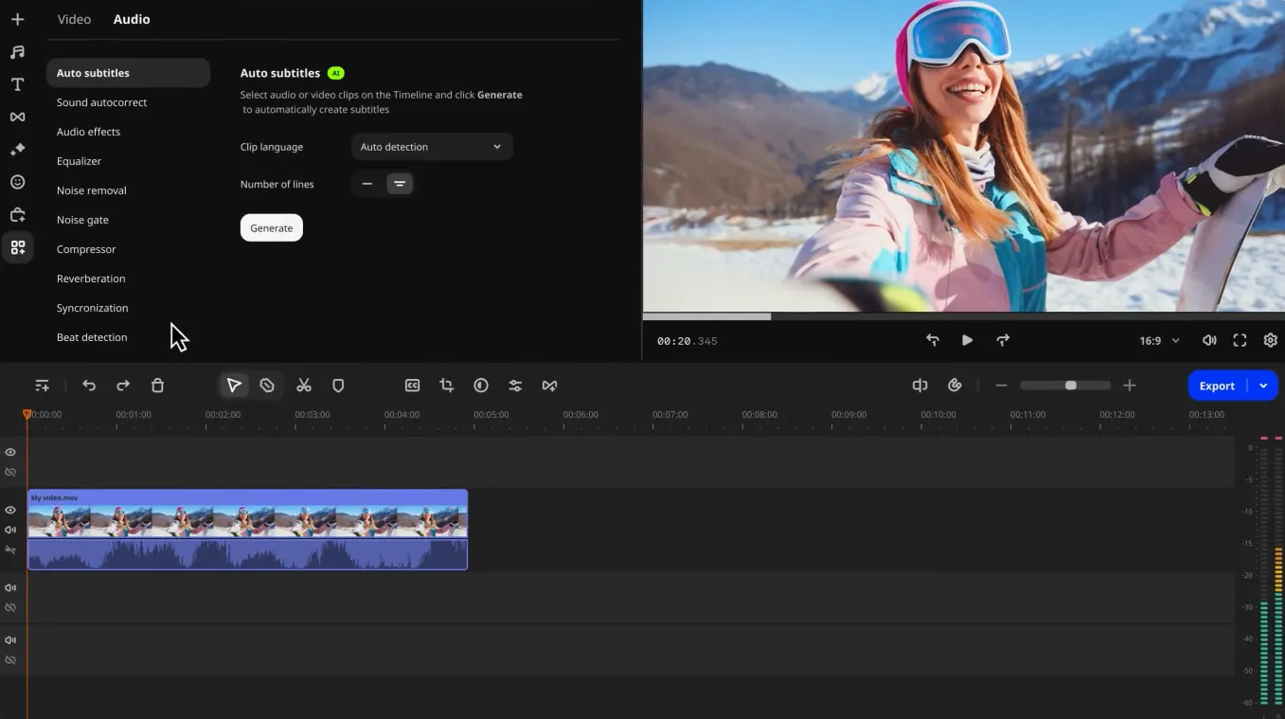Click Generate to create subtitles
The height and width of the screenshot is (719, 1285).
tap(272, 227)
